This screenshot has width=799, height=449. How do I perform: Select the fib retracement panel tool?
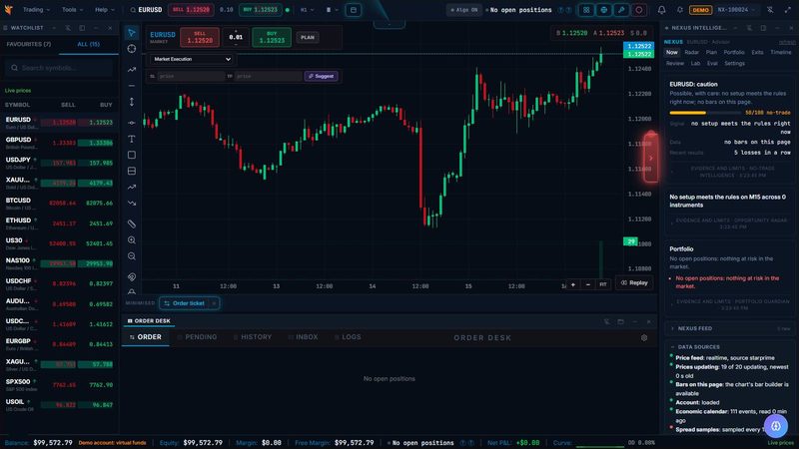(x=132, y=171)
